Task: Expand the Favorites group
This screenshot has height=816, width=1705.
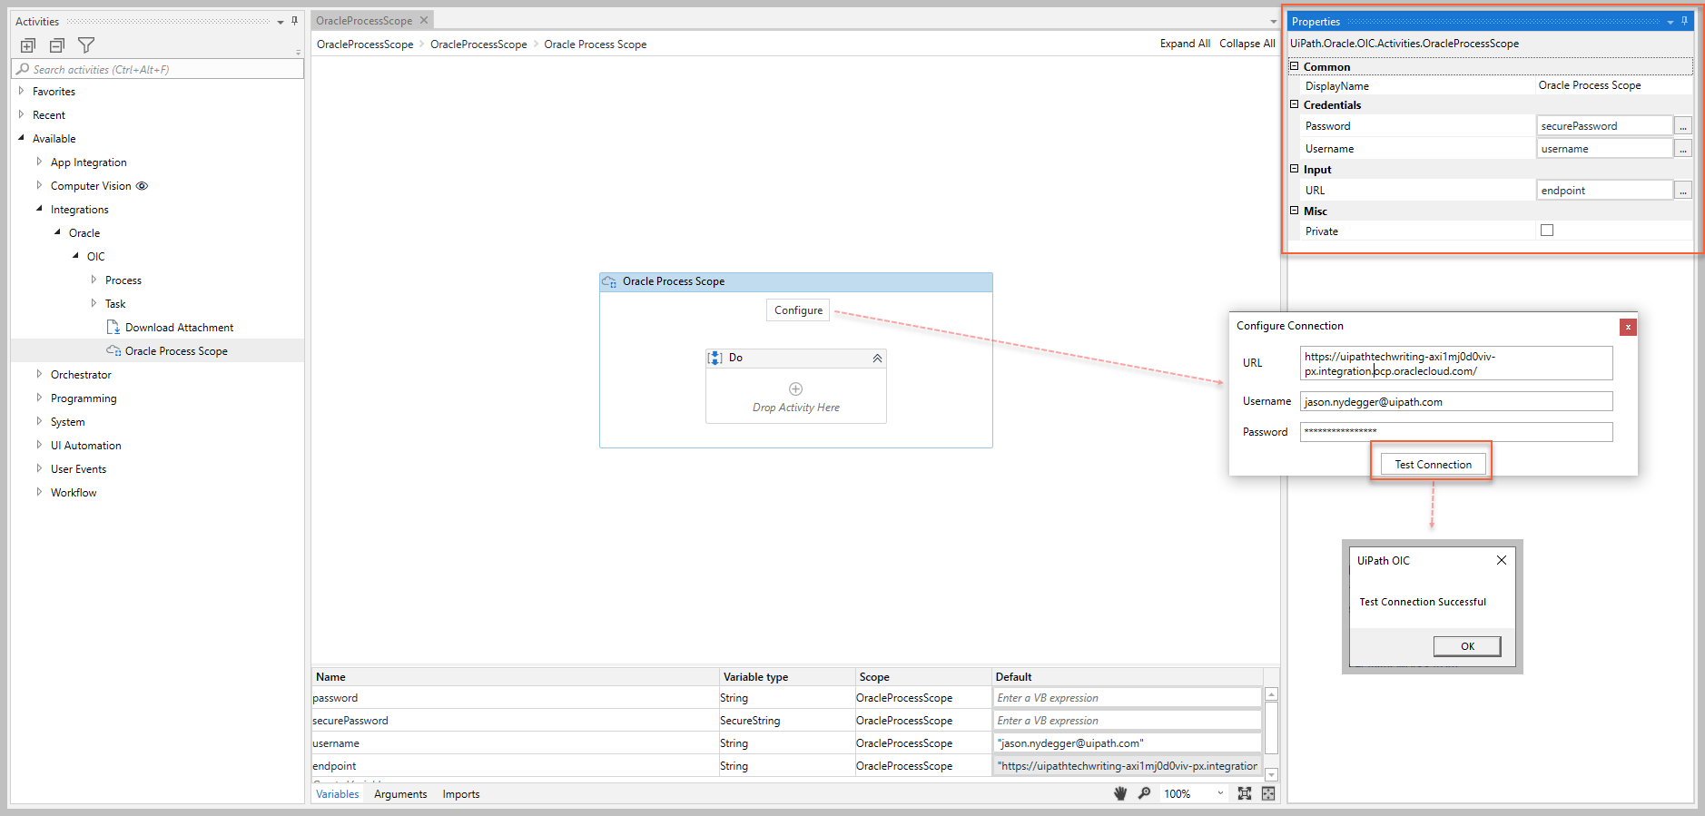Action: pyautogui.click(x=21, y=91)
